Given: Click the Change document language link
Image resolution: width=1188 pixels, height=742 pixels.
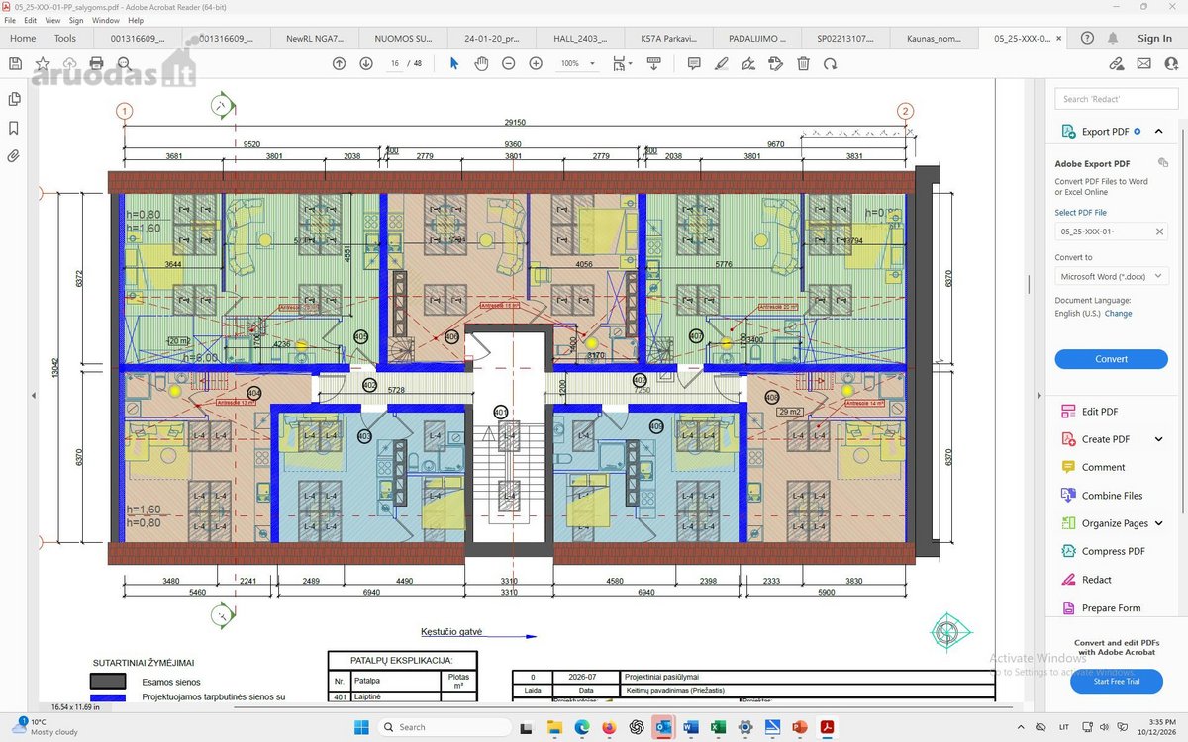Looking at the screenshot, I should [x=1119, y=314].
